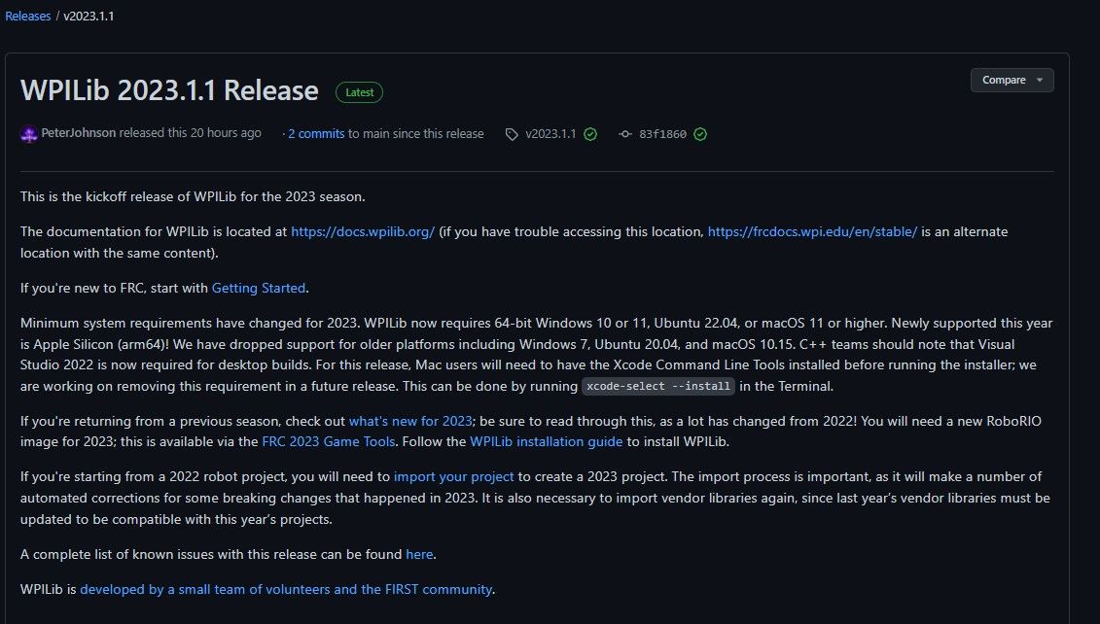Image resolution: width=1100 pixels, height=624 pixels.
Task: Open the what's new for 2023 link
Action: (x=410, y=421)
